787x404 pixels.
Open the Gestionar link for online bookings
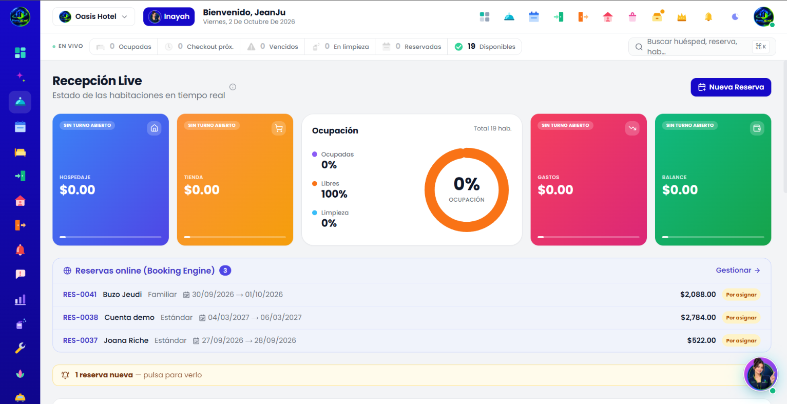click(x=738, y=271)
